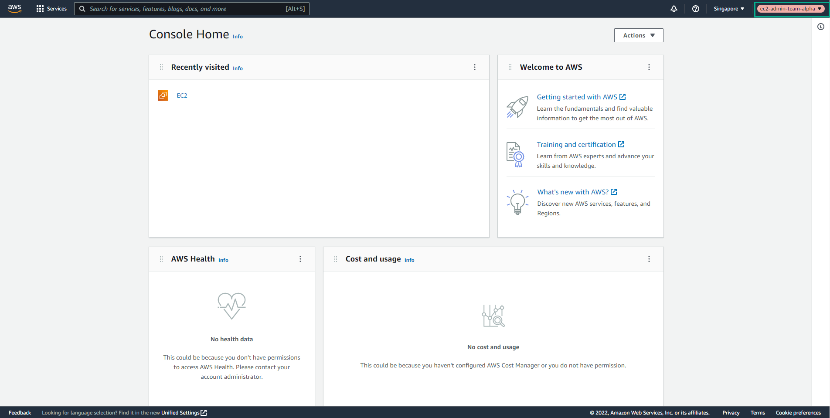Open the ec2-admin-team-alpha account menu
Viewport: 830px width, 418px height.
pyautogui.click(x=791, y=9)
